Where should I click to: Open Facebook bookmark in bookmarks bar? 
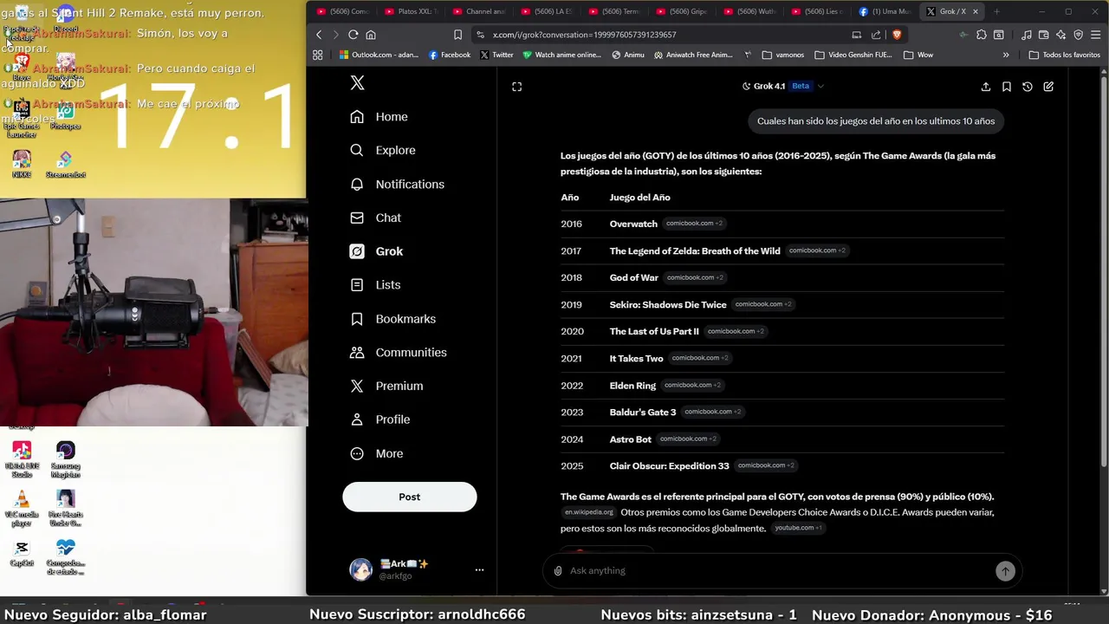450,55
